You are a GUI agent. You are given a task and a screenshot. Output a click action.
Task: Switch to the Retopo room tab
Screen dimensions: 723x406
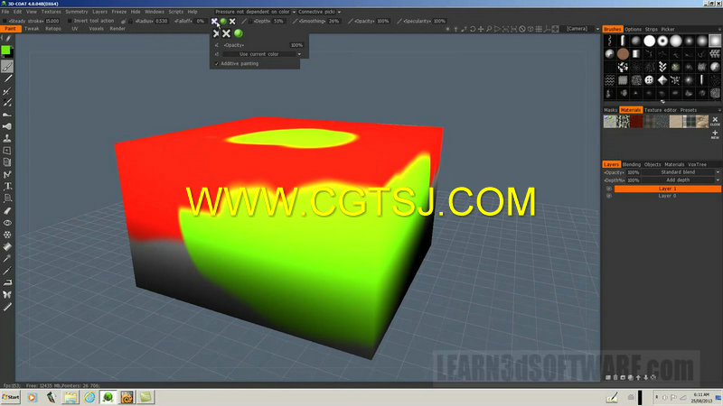(53, 29)
